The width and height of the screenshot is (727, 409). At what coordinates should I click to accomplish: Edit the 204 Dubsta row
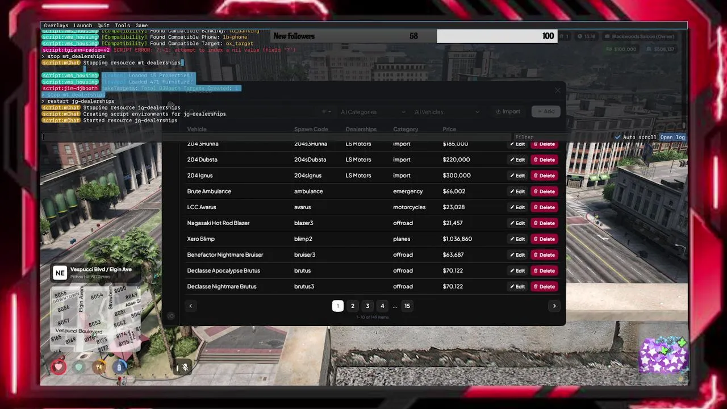[x=517, y=160]
